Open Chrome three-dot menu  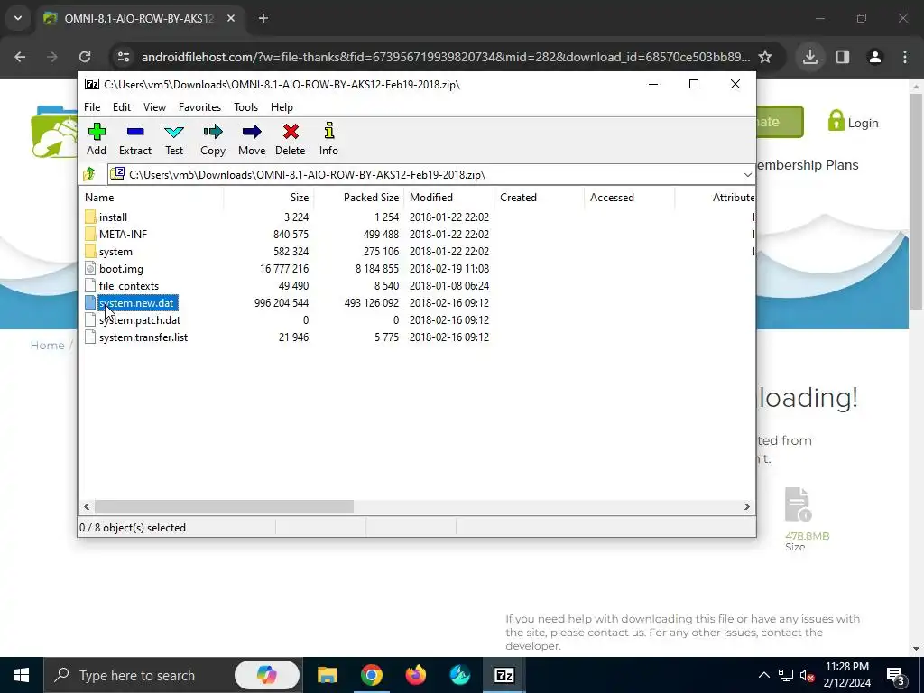click(905, 57)
